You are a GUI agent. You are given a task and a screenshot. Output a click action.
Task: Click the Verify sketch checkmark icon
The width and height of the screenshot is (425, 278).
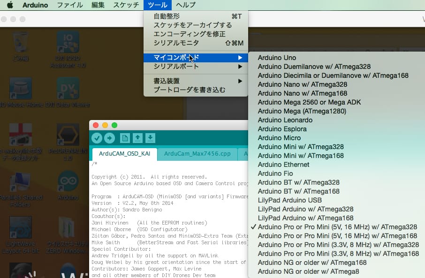97,138
